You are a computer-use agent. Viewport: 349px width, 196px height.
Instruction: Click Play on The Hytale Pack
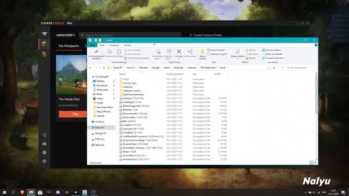(x=73, y=114)
